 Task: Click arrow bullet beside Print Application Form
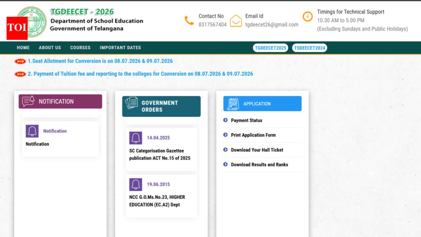pos(225,135)
